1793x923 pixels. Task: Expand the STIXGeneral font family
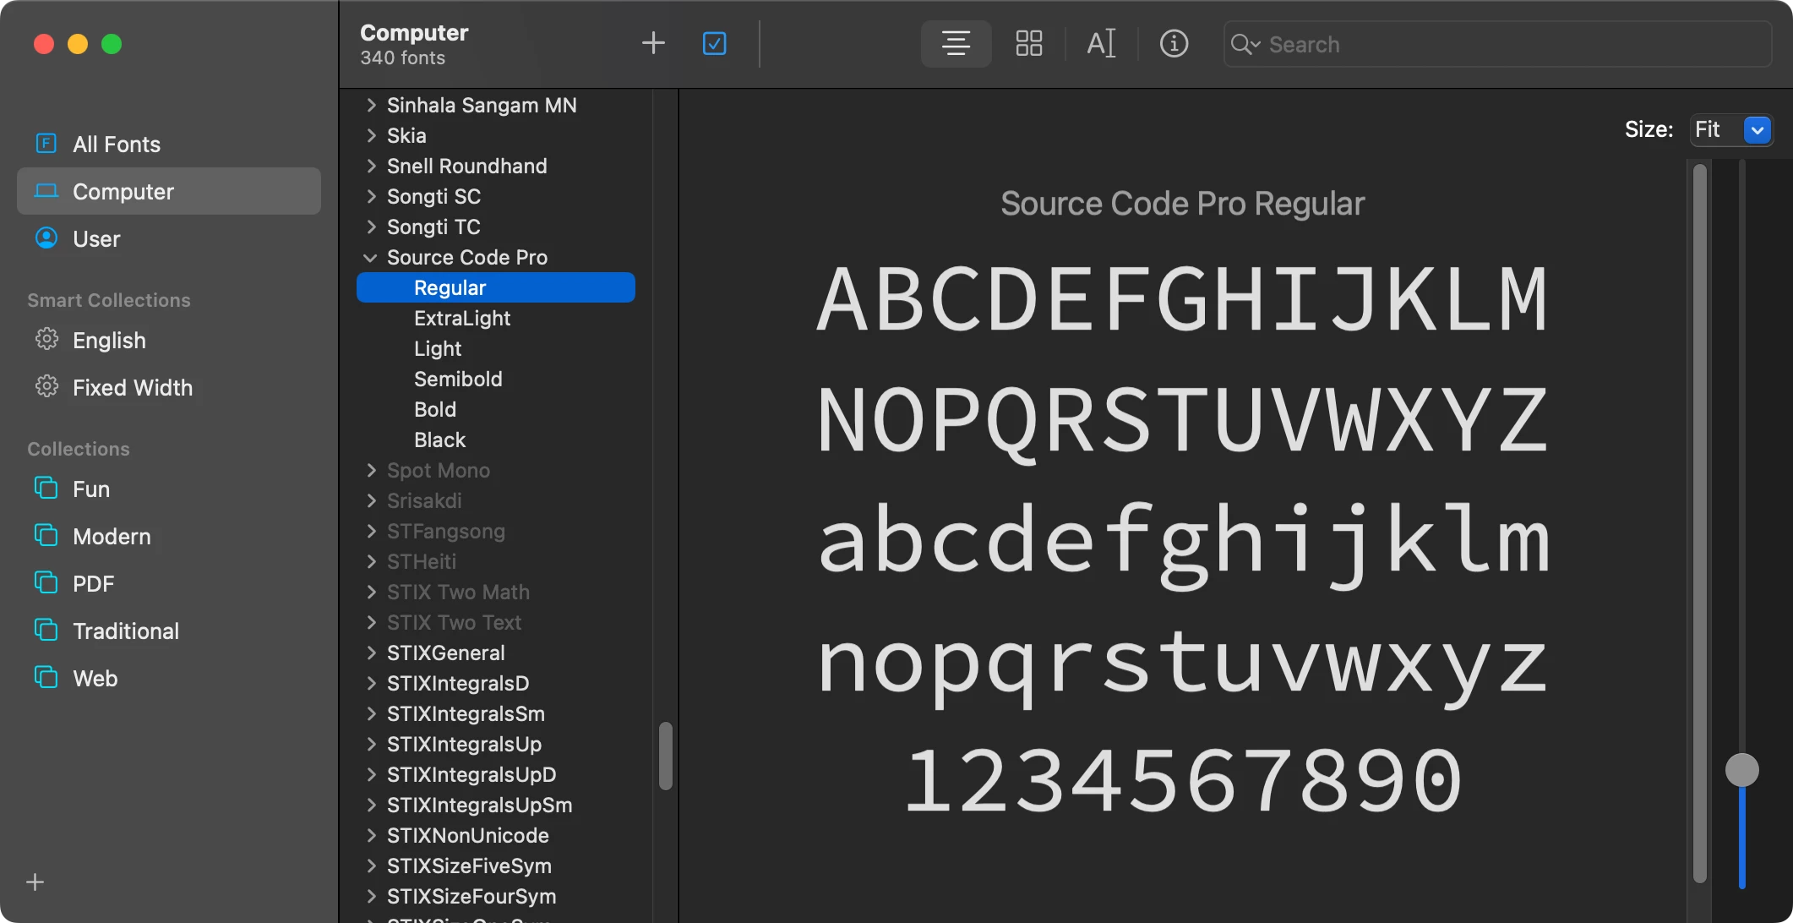tap(370, 653)
